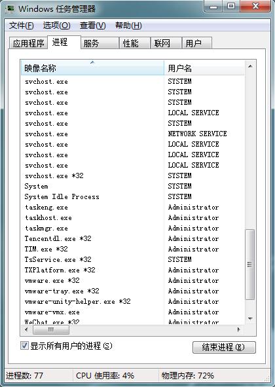
Task: Click the vertical scrollbar thumb
Action: pos(250,265)
